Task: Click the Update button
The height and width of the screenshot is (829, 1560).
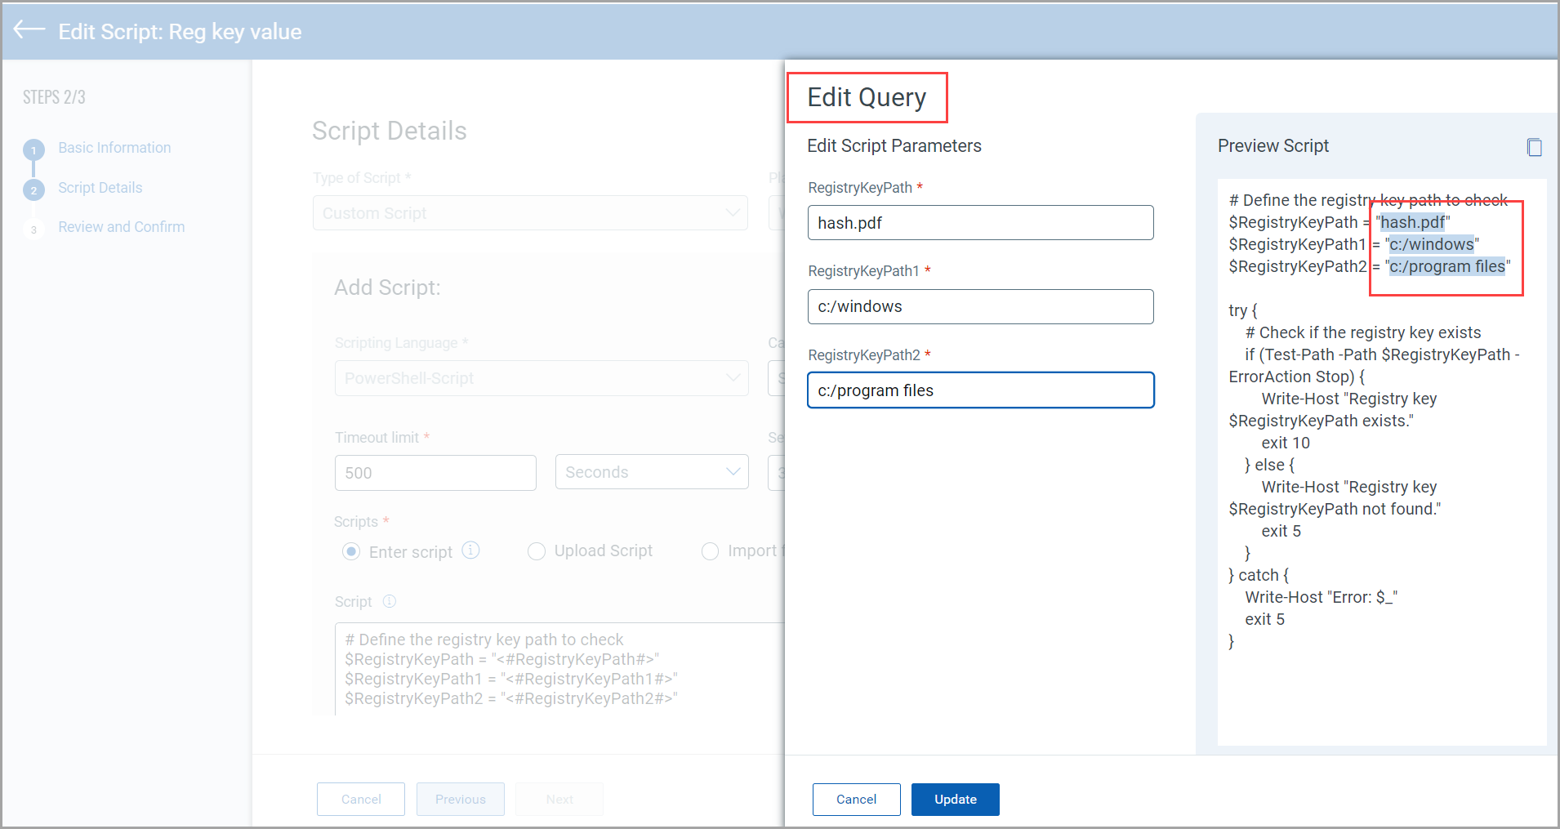Action: (955, 799)
